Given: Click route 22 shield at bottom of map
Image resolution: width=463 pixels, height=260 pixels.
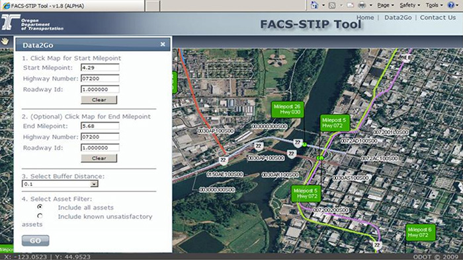Looking at the screenshot, I should pos(377,245).
